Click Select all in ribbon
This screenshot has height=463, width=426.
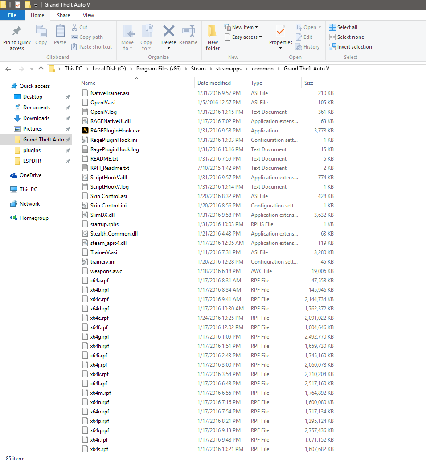tap(343, 27)
